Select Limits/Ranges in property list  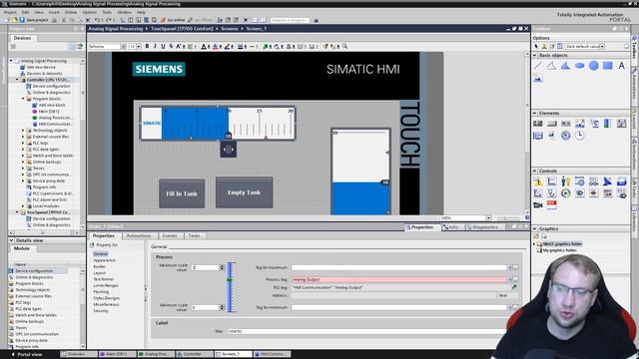106,285
